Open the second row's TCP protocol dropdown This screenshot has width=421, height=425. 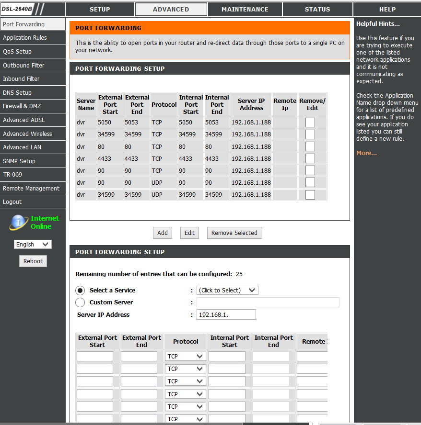pos(185,369)
